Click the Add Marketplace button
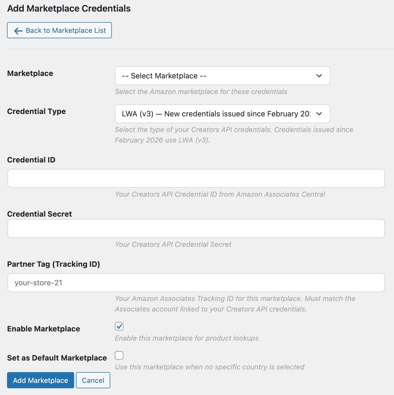 click(x=40, y=380)
